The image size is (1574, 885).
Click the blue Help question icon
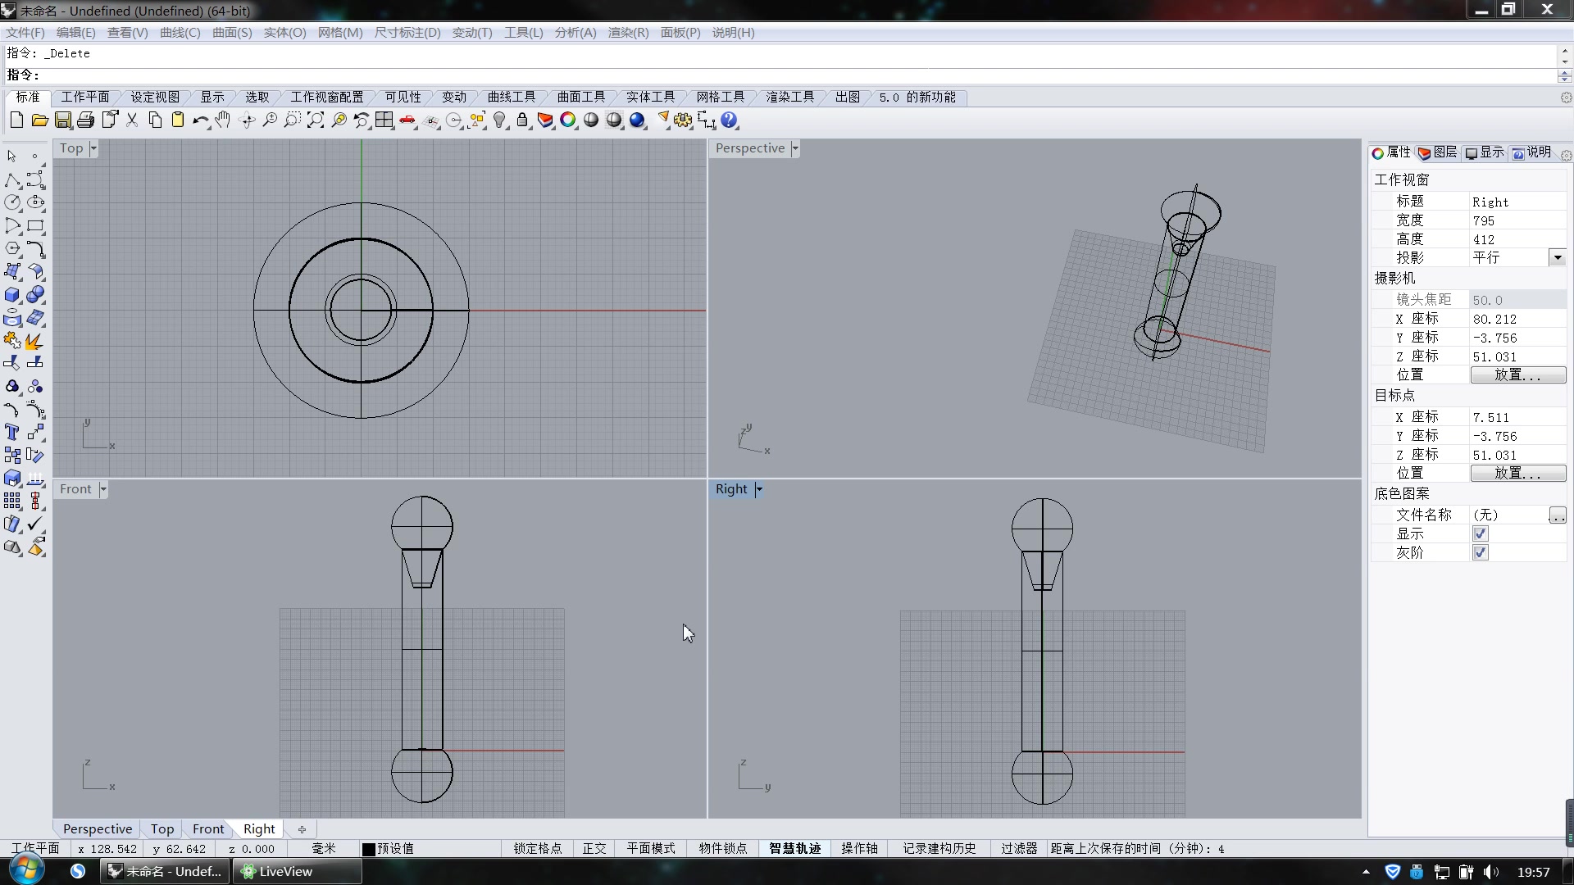tap(729, 120)
